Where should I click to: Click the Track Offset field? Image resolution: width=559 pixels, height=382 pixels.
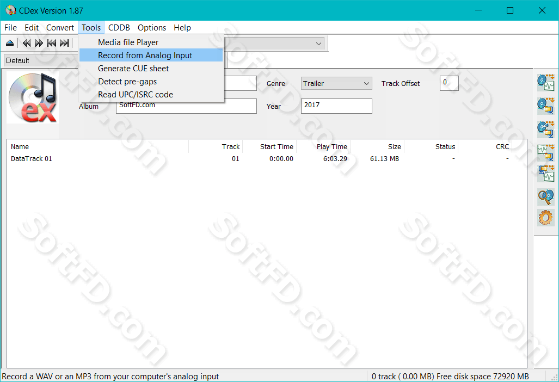(449, 83)
